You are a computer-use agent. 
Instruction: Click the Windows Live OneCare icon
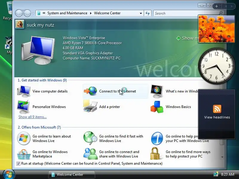pyautogui.click(x=157, y=138)
